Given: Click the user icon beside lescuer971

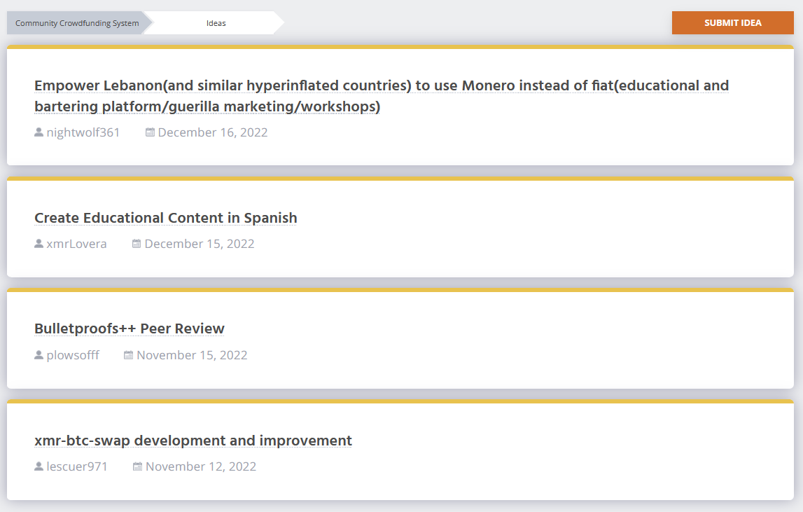Looking at the screenshot, I should pyautogui.click(x=39, y=466).
